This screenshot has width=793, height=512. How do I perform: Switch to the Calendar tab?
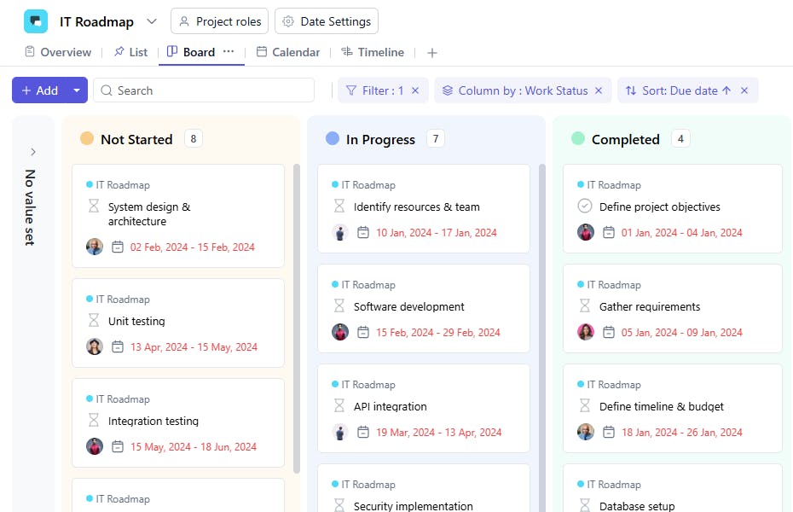[287, 52]
